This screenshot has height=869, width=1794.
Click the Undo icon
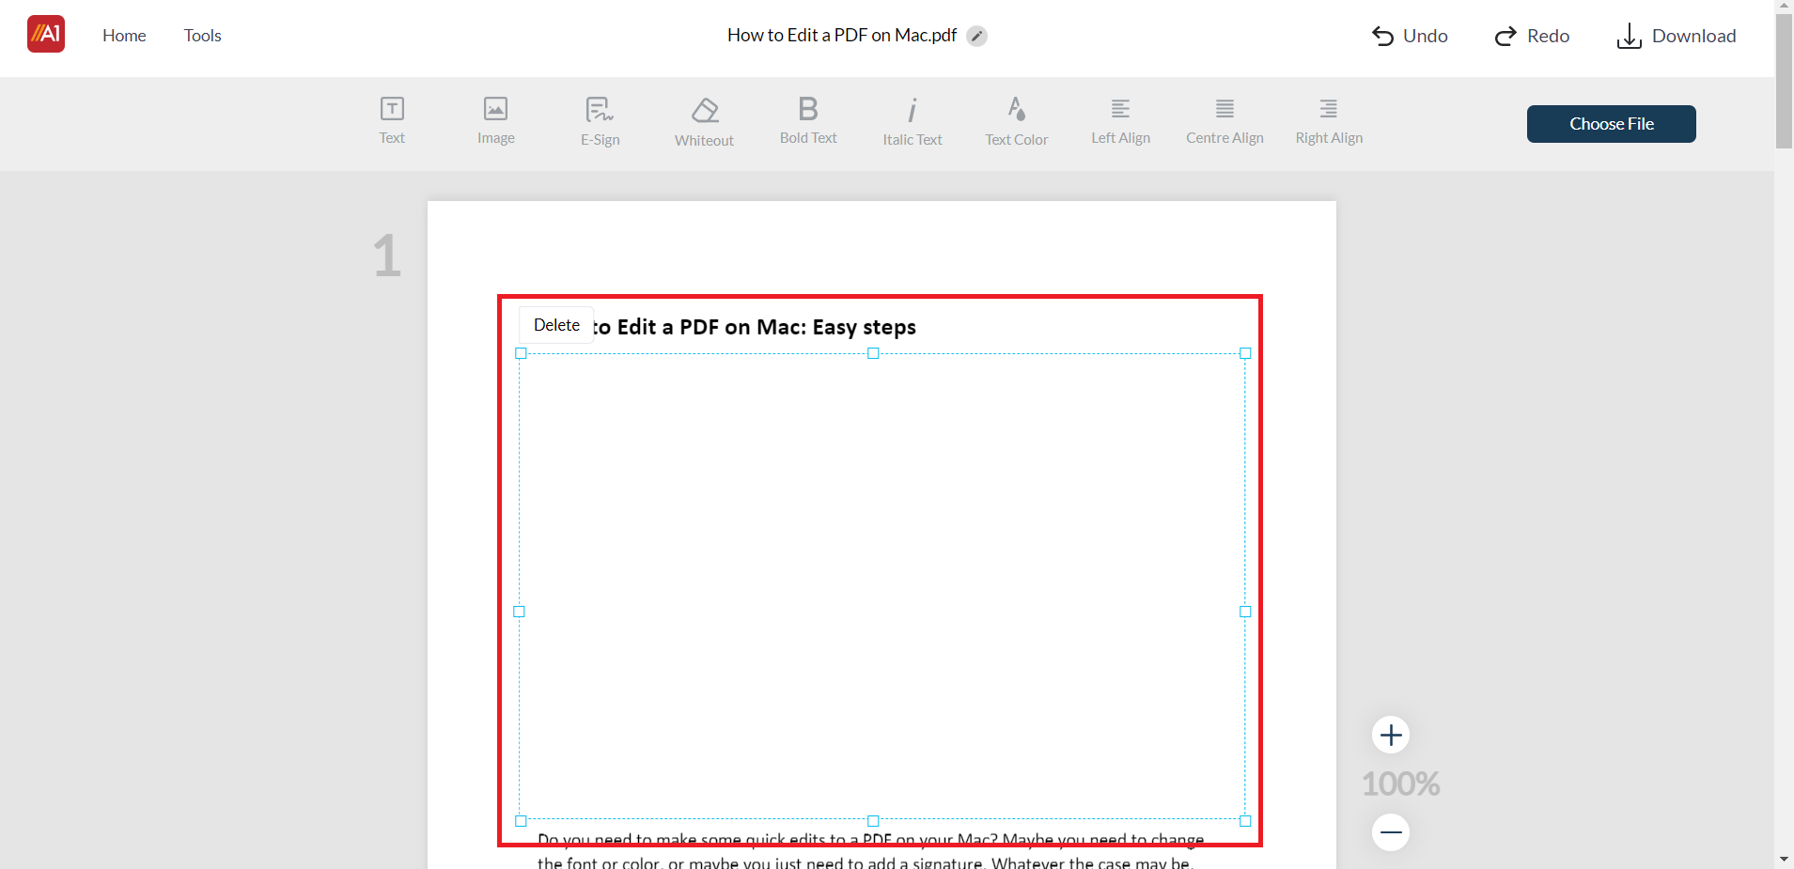[1382, 36]
